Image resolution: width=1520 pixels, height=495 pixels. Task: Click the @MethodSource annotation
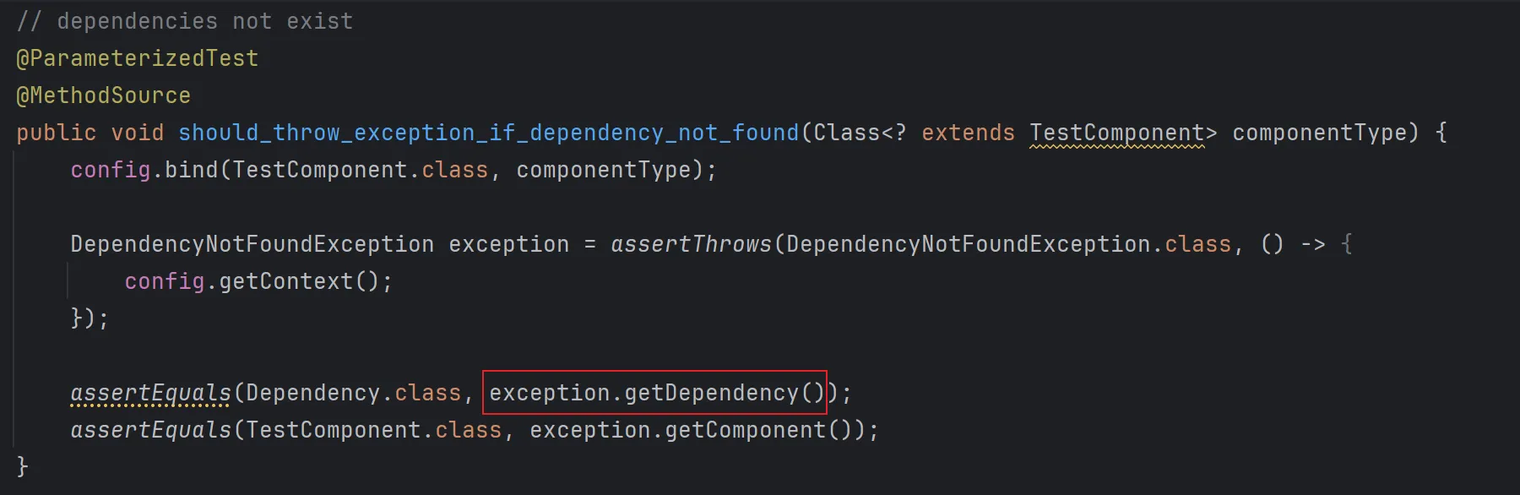coord(103,95)
